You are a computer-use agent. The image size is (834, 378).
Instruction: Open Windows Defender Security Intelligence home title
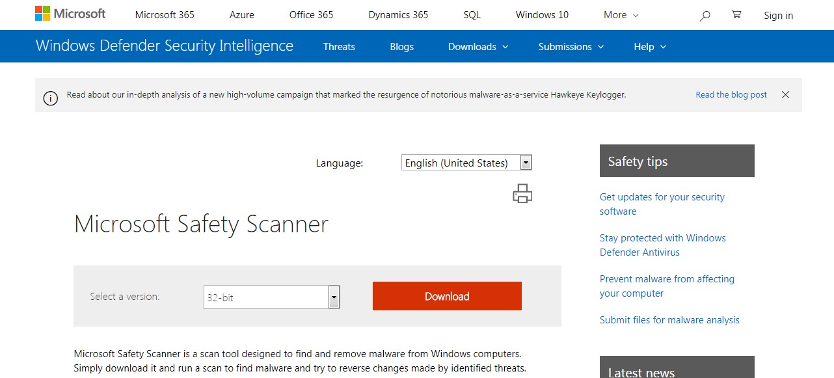pos(165,46)
